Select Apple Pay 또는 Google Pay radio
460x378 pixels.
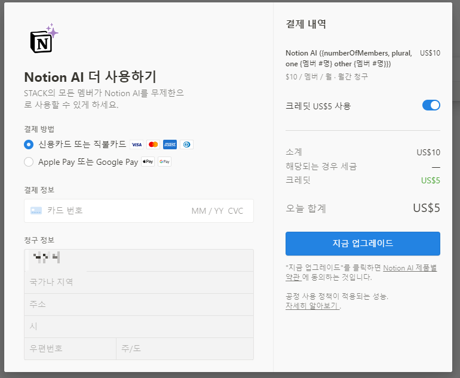[x=29, y=162]
